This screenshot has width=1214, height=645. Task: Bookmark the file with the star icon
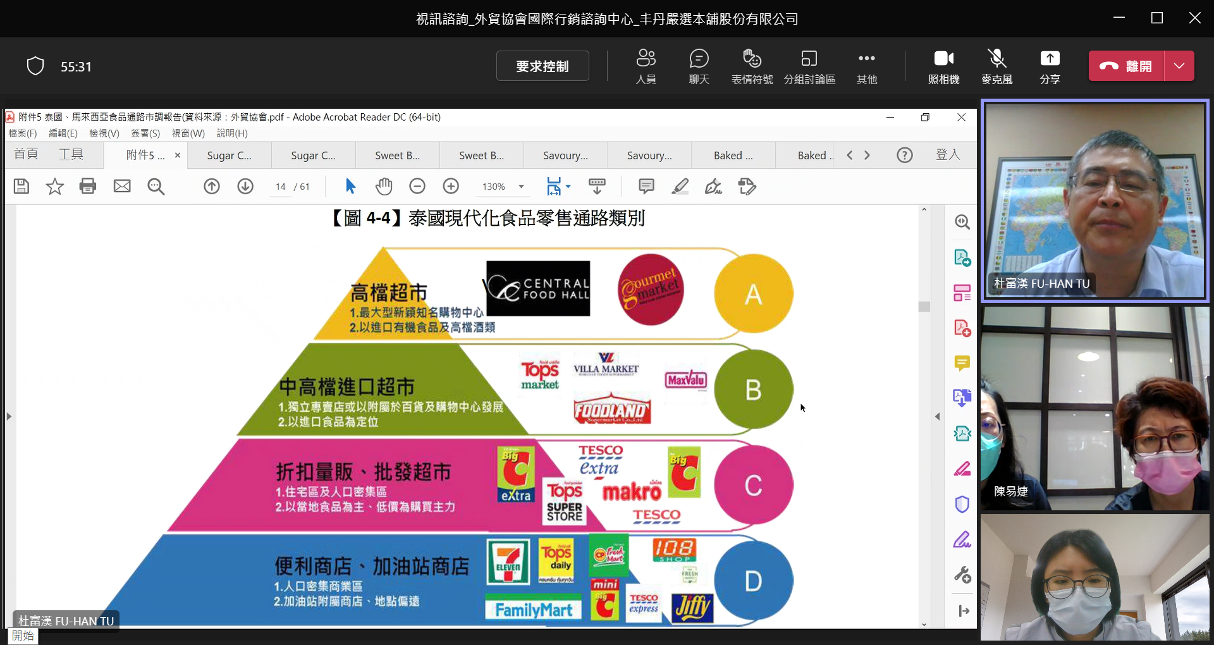tap(55, 186)
